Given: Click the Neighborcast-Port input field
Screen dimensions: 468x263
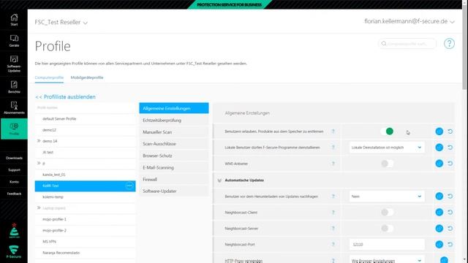Looking at the screenshot, I should point(387,245).
